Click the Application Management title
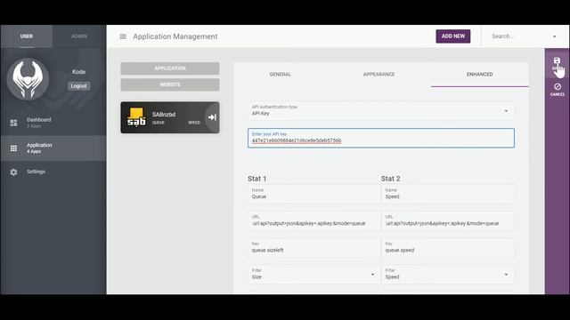 175,36
